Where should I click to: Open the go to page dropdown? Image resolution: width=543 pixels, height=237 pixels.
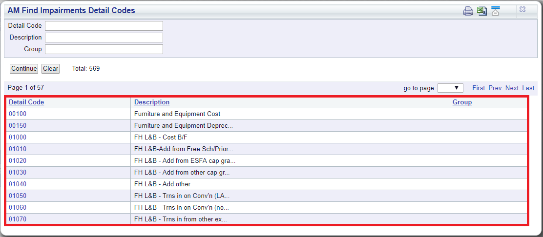450,88
